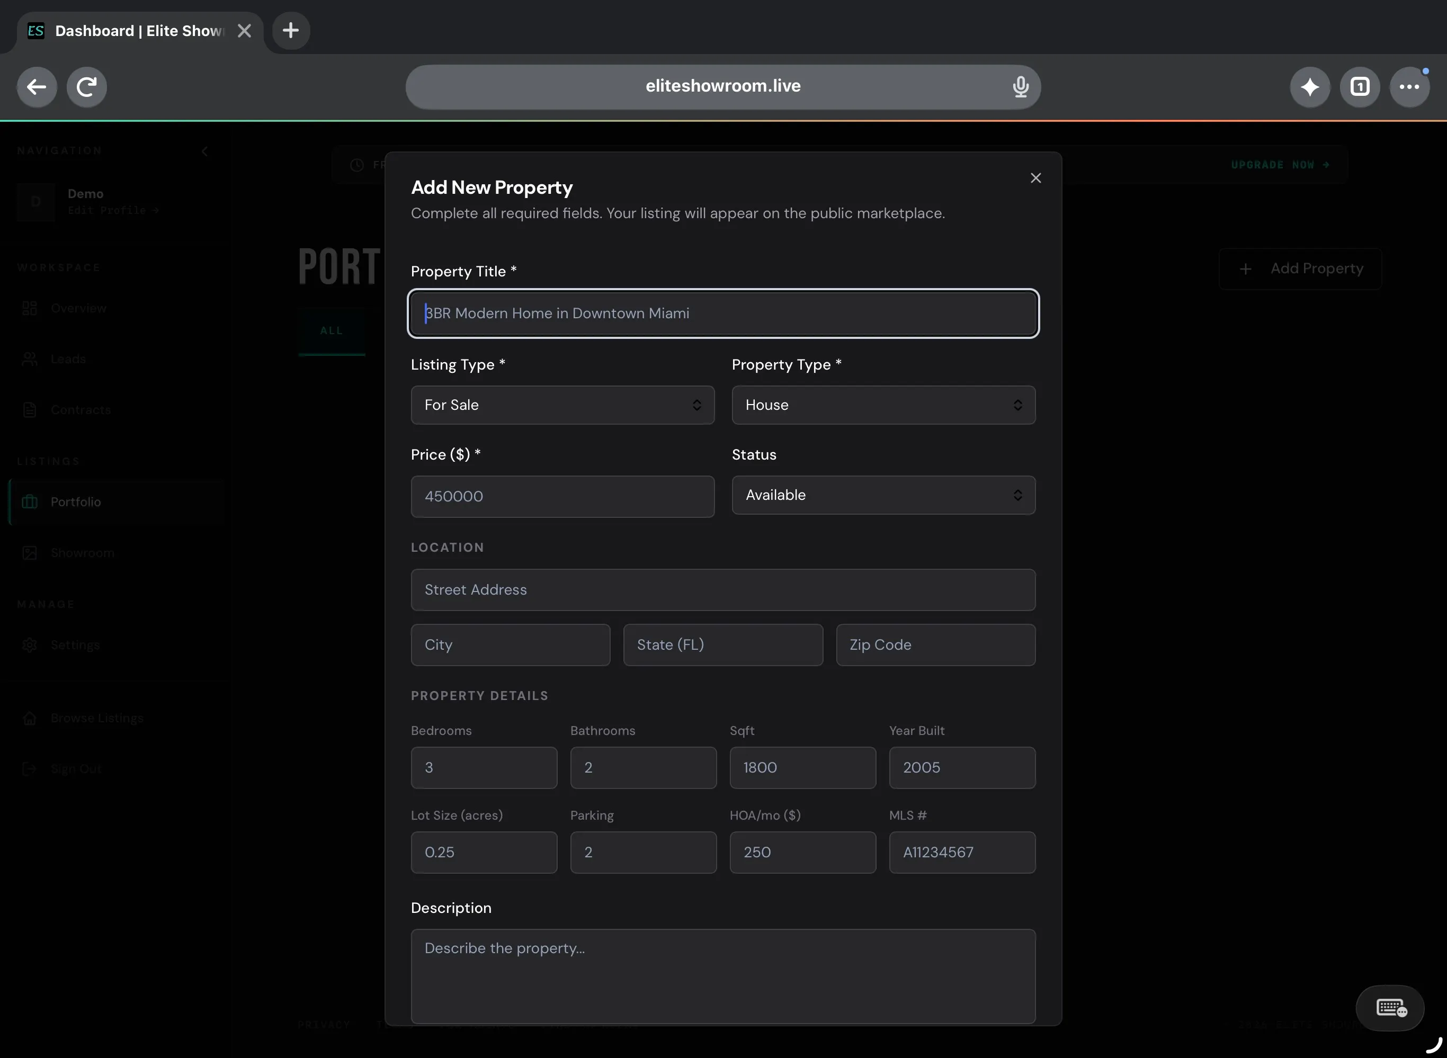The width and height of the screenshot is (1447, 1058).
Task: Tap the microphone icon in the address bar
Action: (1021, 86)
